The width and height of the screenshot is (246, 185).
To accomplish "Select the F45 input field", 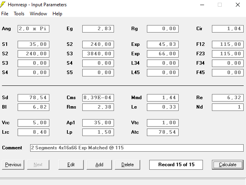I will tap(228, 73).
